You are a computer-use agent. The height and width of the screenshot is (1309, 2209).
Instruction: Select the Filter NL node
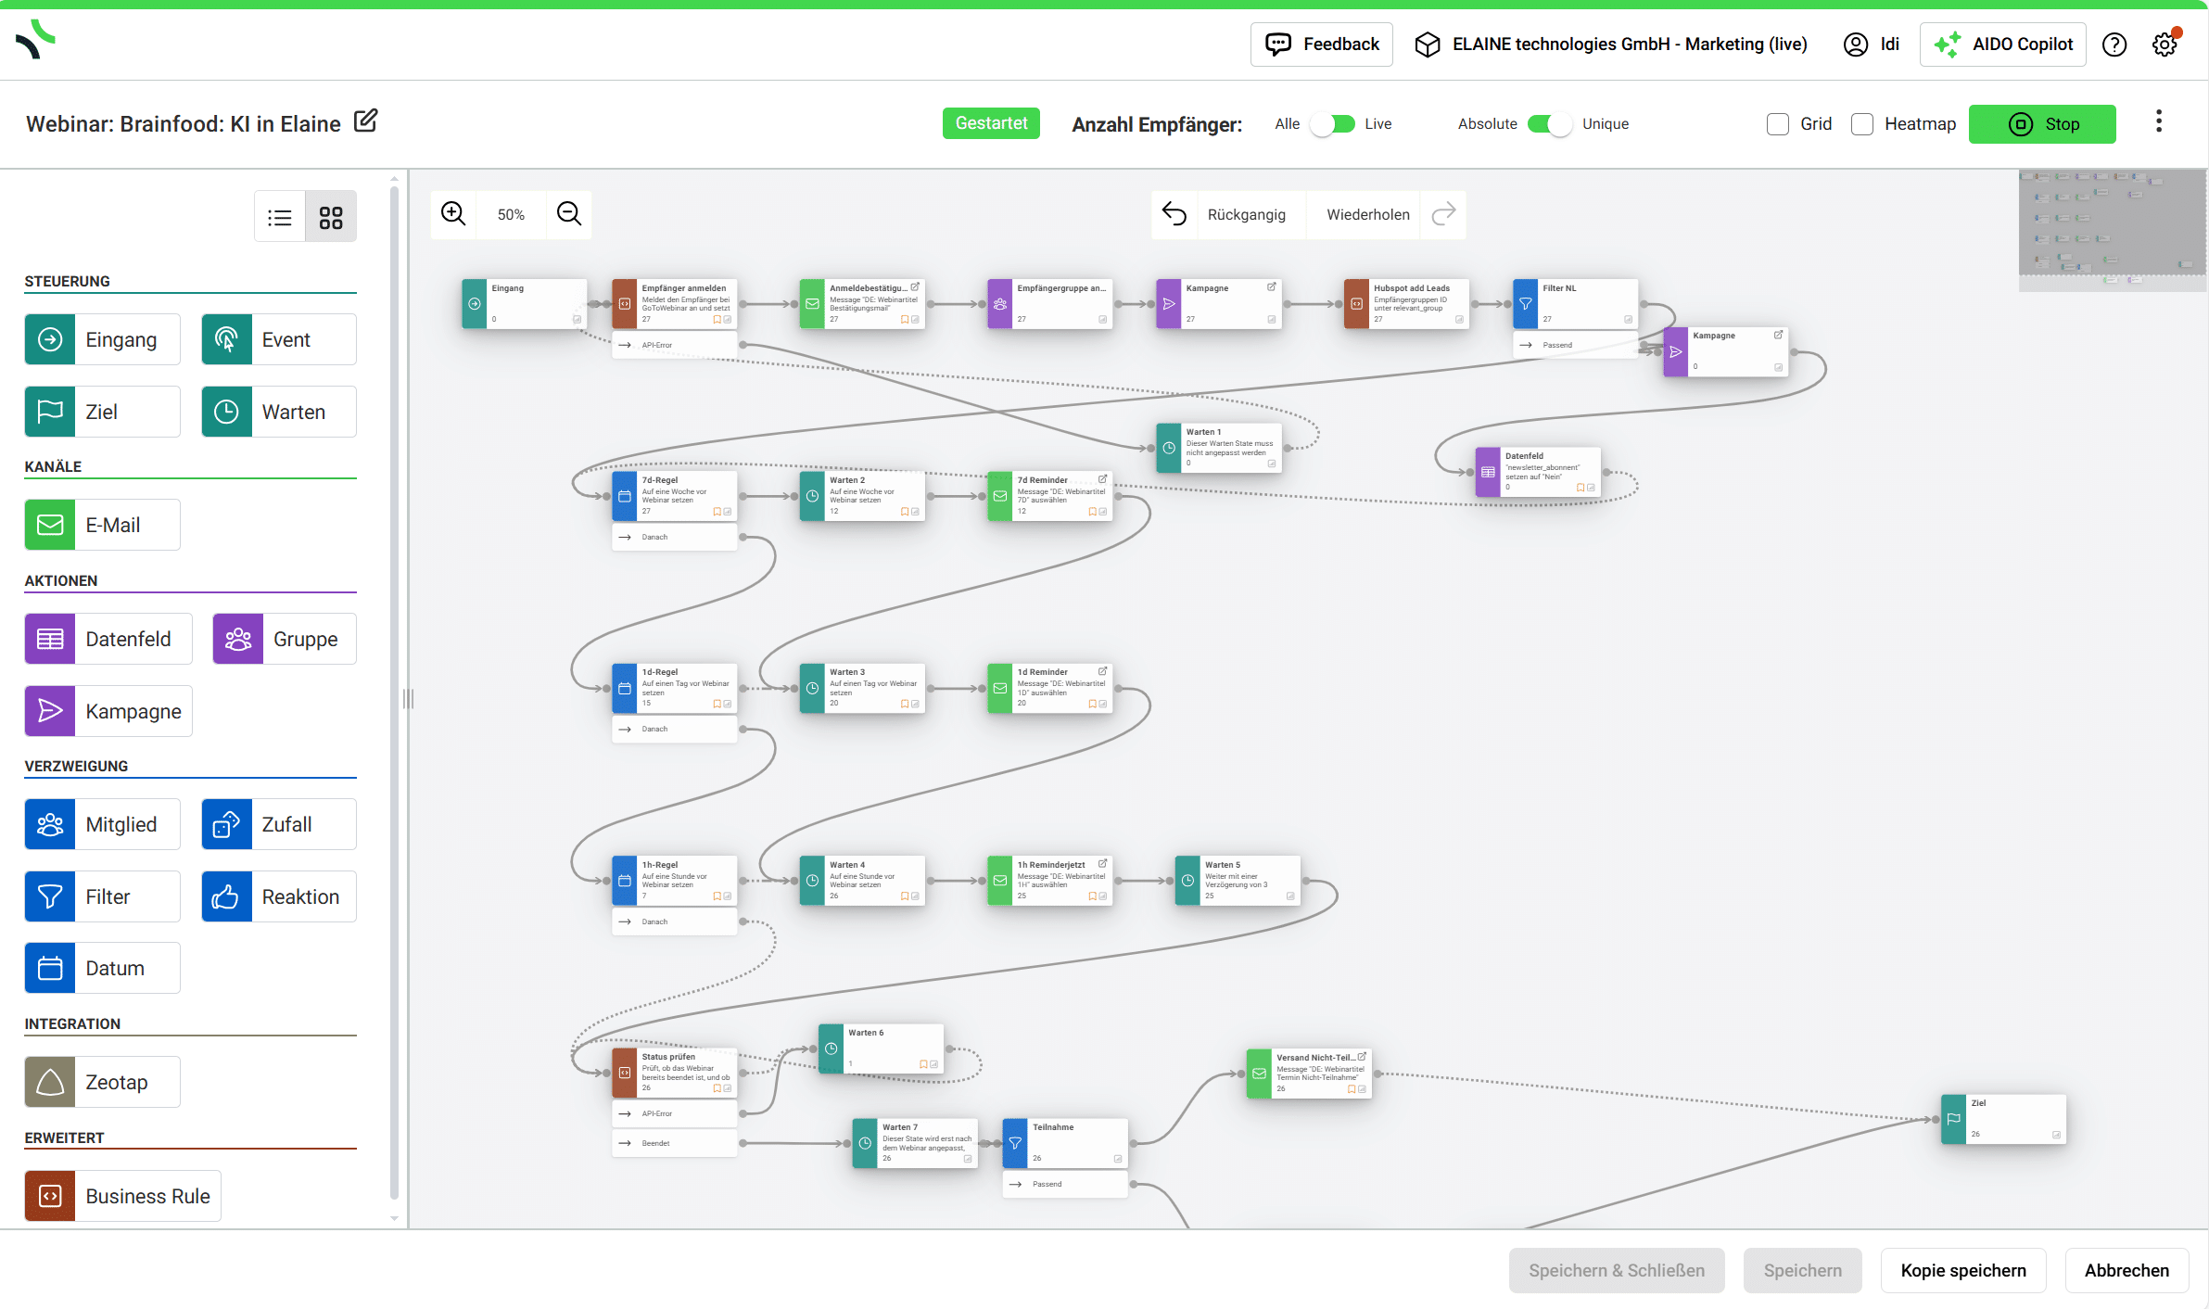[1576, 304]
